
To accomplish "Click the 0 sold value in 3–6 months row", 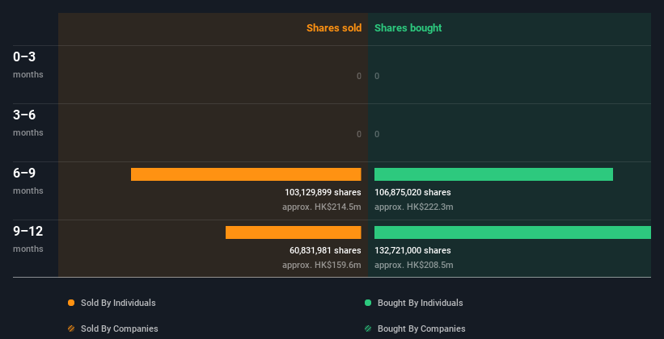I will click(359, 135).
